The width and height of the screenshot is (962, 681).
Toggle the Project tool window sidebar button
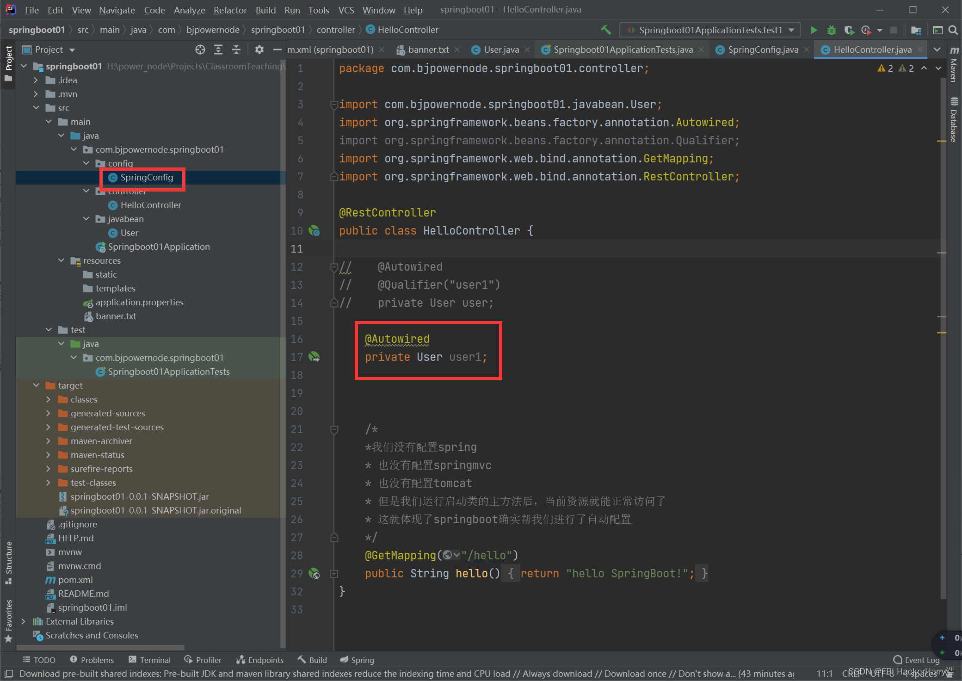(8, 64)
